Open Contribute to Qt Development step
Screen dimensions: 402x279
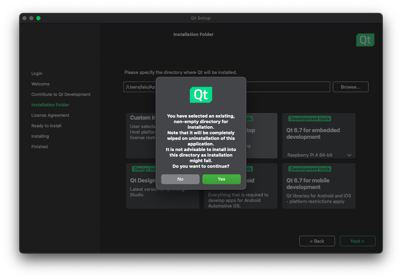[x=61, y=95]
